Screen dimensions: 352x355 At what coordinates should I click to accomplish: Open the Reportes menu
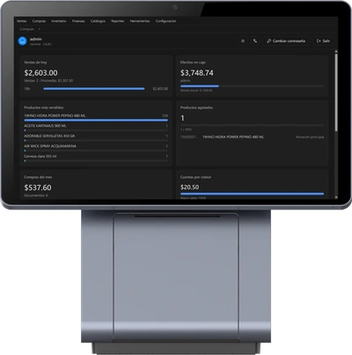pos(118,21)
